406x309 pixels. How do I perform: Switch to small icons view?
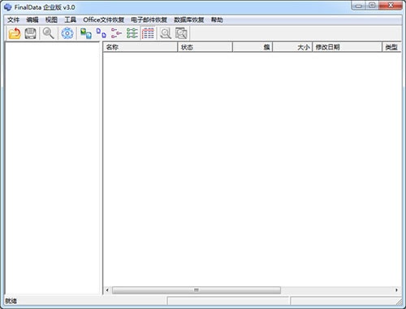[x=101, y=33]
